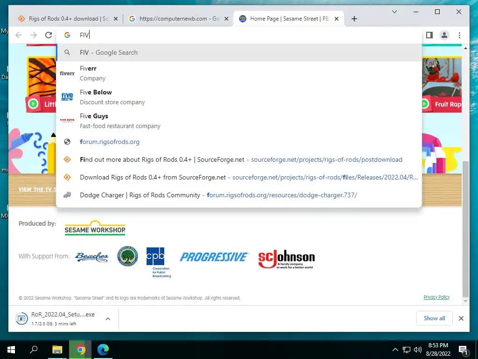
Task: Open the notification center icon
Action: [x=464, y=350]
